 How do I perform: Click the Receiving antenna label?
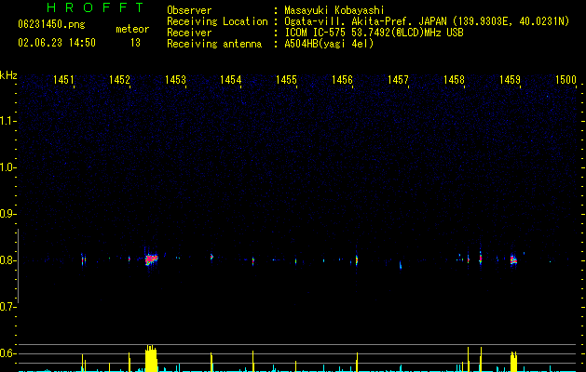(214, 44)
